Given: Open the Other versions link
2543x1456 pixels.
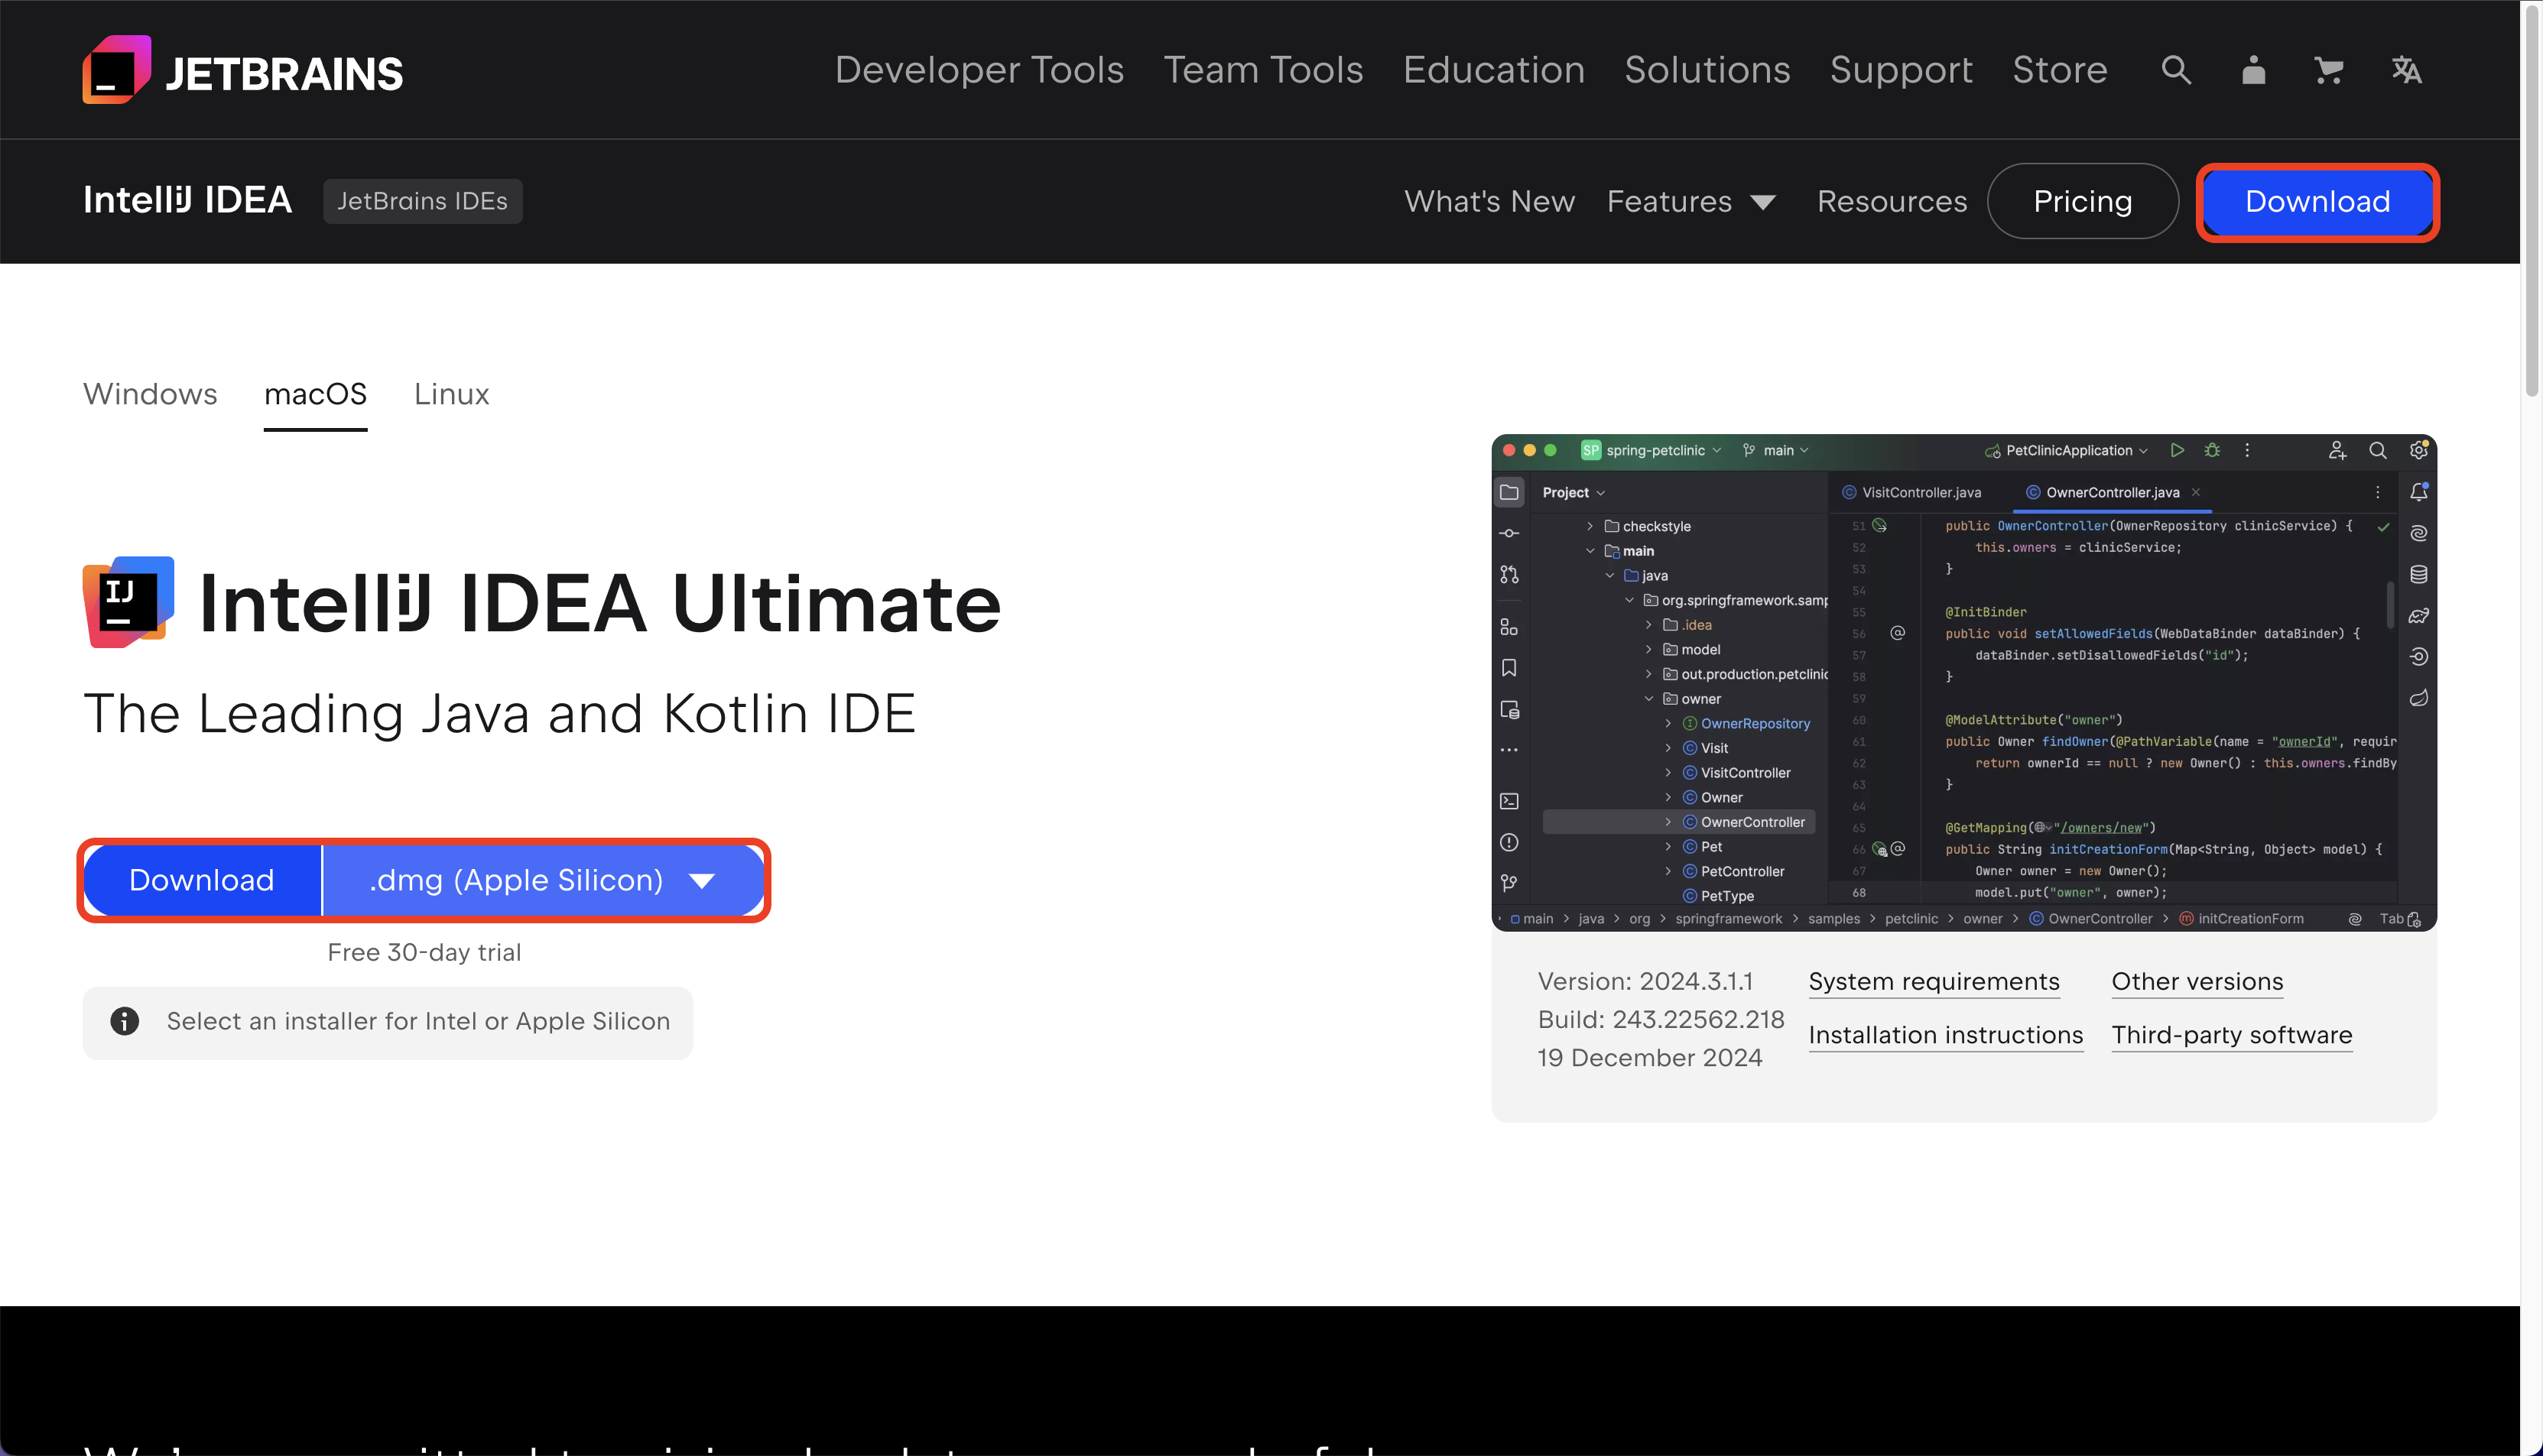Looking at the screenshot, I should click(2197, 981).
